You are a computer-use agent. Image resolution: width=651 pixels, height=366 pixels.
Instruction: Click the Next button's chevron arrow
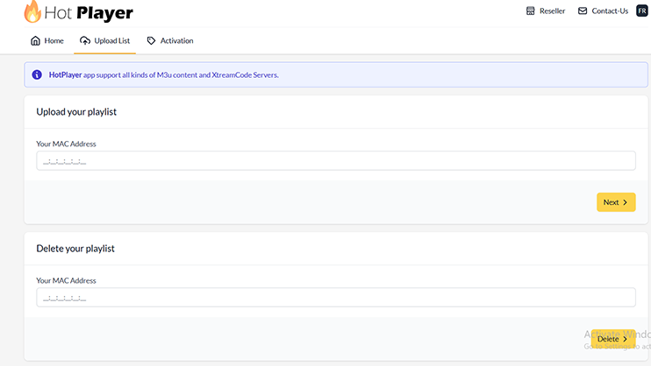(x=625, y=202)
